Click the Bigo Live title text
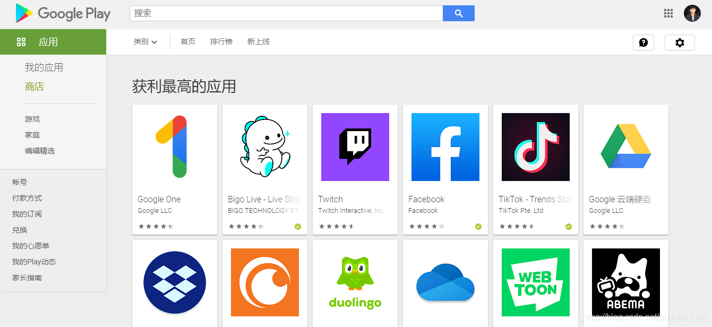Screen dimensions: 712x327 [x=264, y=199]
